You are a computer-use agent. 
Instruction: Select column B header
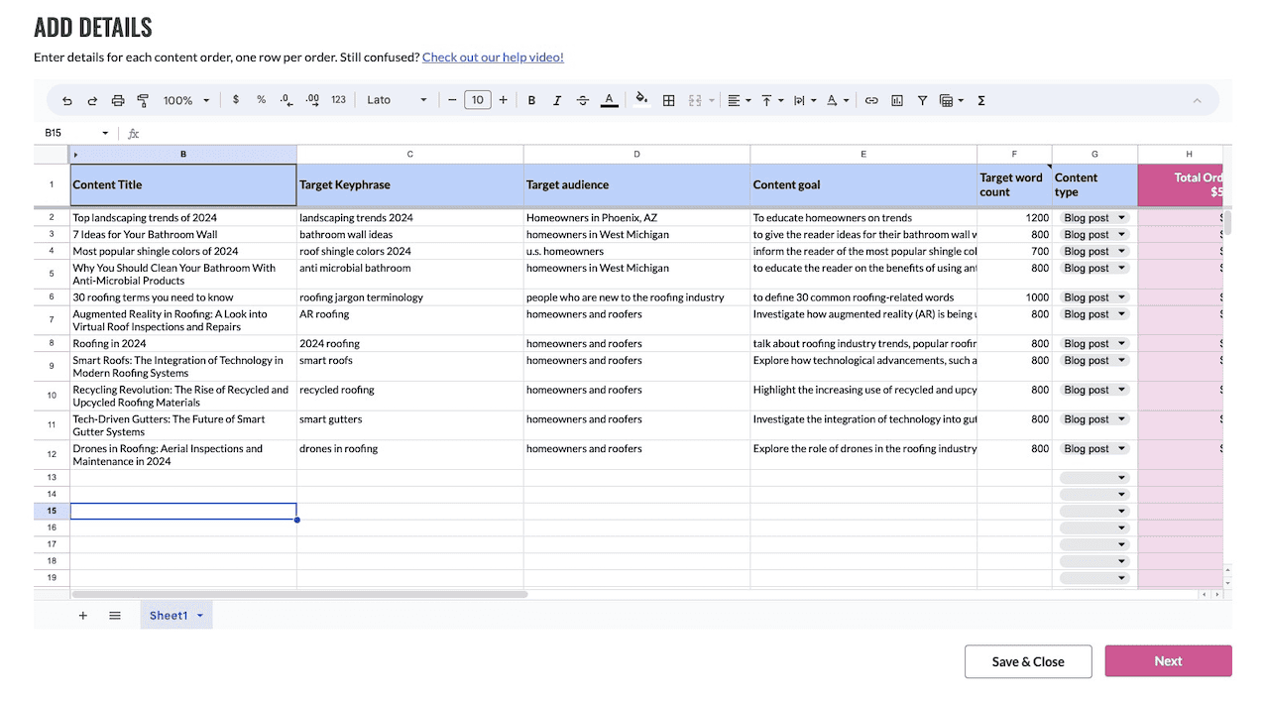click(x=183, y=154)
